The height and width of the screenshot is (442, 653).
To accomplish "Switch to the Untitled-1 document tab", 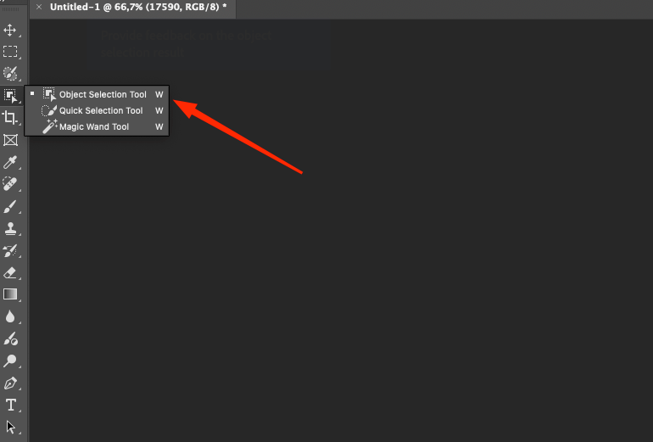I will click(138, 7).
